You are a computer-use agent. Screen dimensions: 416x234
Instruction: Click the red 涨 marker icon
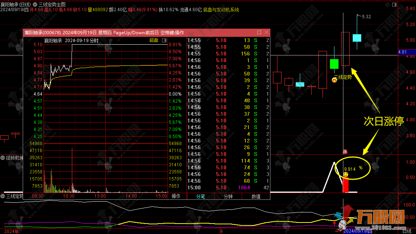click(x=345, y=151)
